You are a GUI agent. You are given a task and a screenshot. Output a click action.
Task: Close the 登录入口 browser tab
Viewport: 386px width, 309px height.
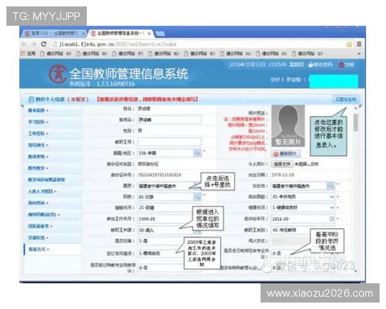point(83,33)
